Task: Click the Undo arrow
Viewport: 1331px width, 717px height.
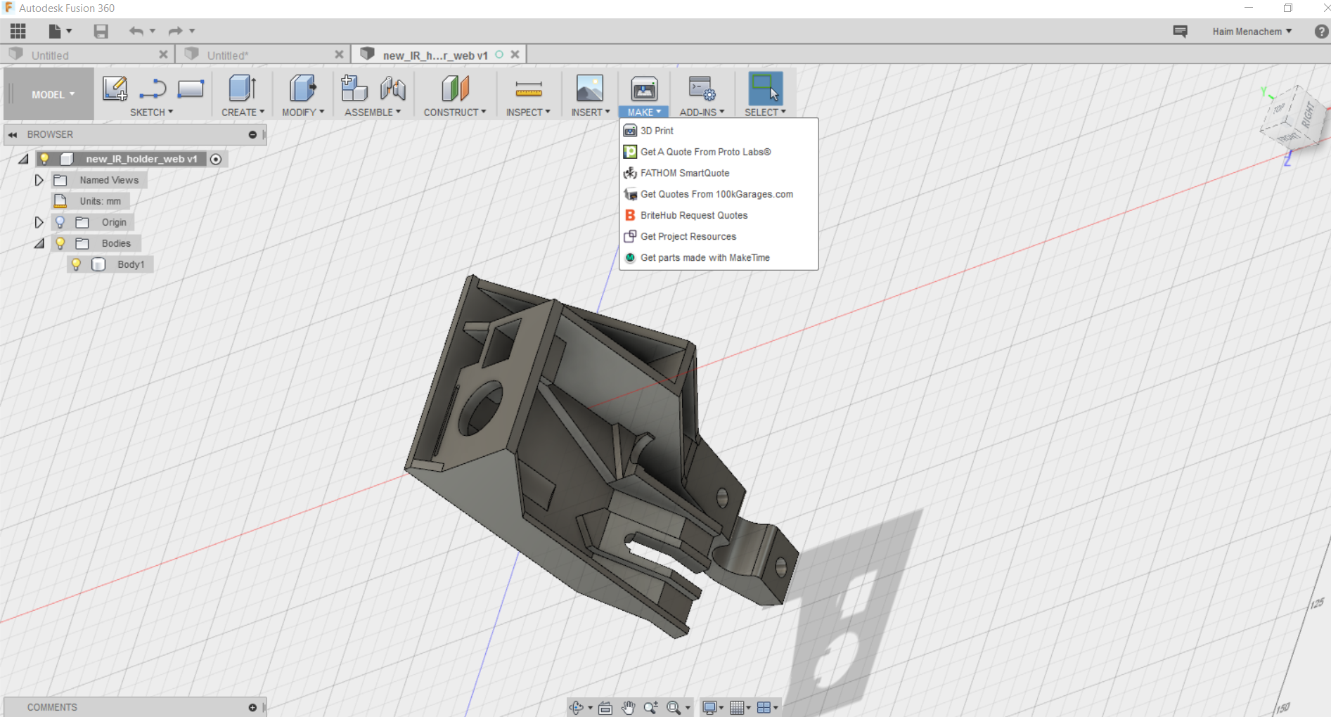Action: pyautogui.click(x=136, y=31)
